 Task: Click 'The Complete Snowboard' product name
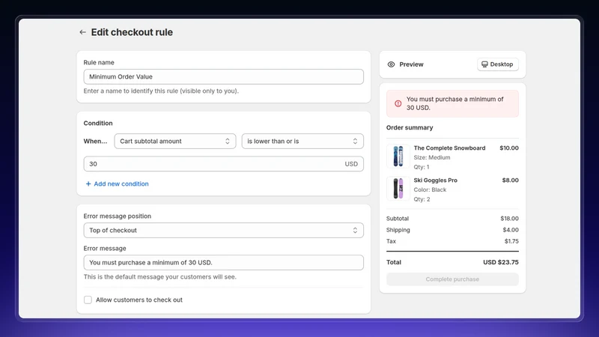coord(449,148)
